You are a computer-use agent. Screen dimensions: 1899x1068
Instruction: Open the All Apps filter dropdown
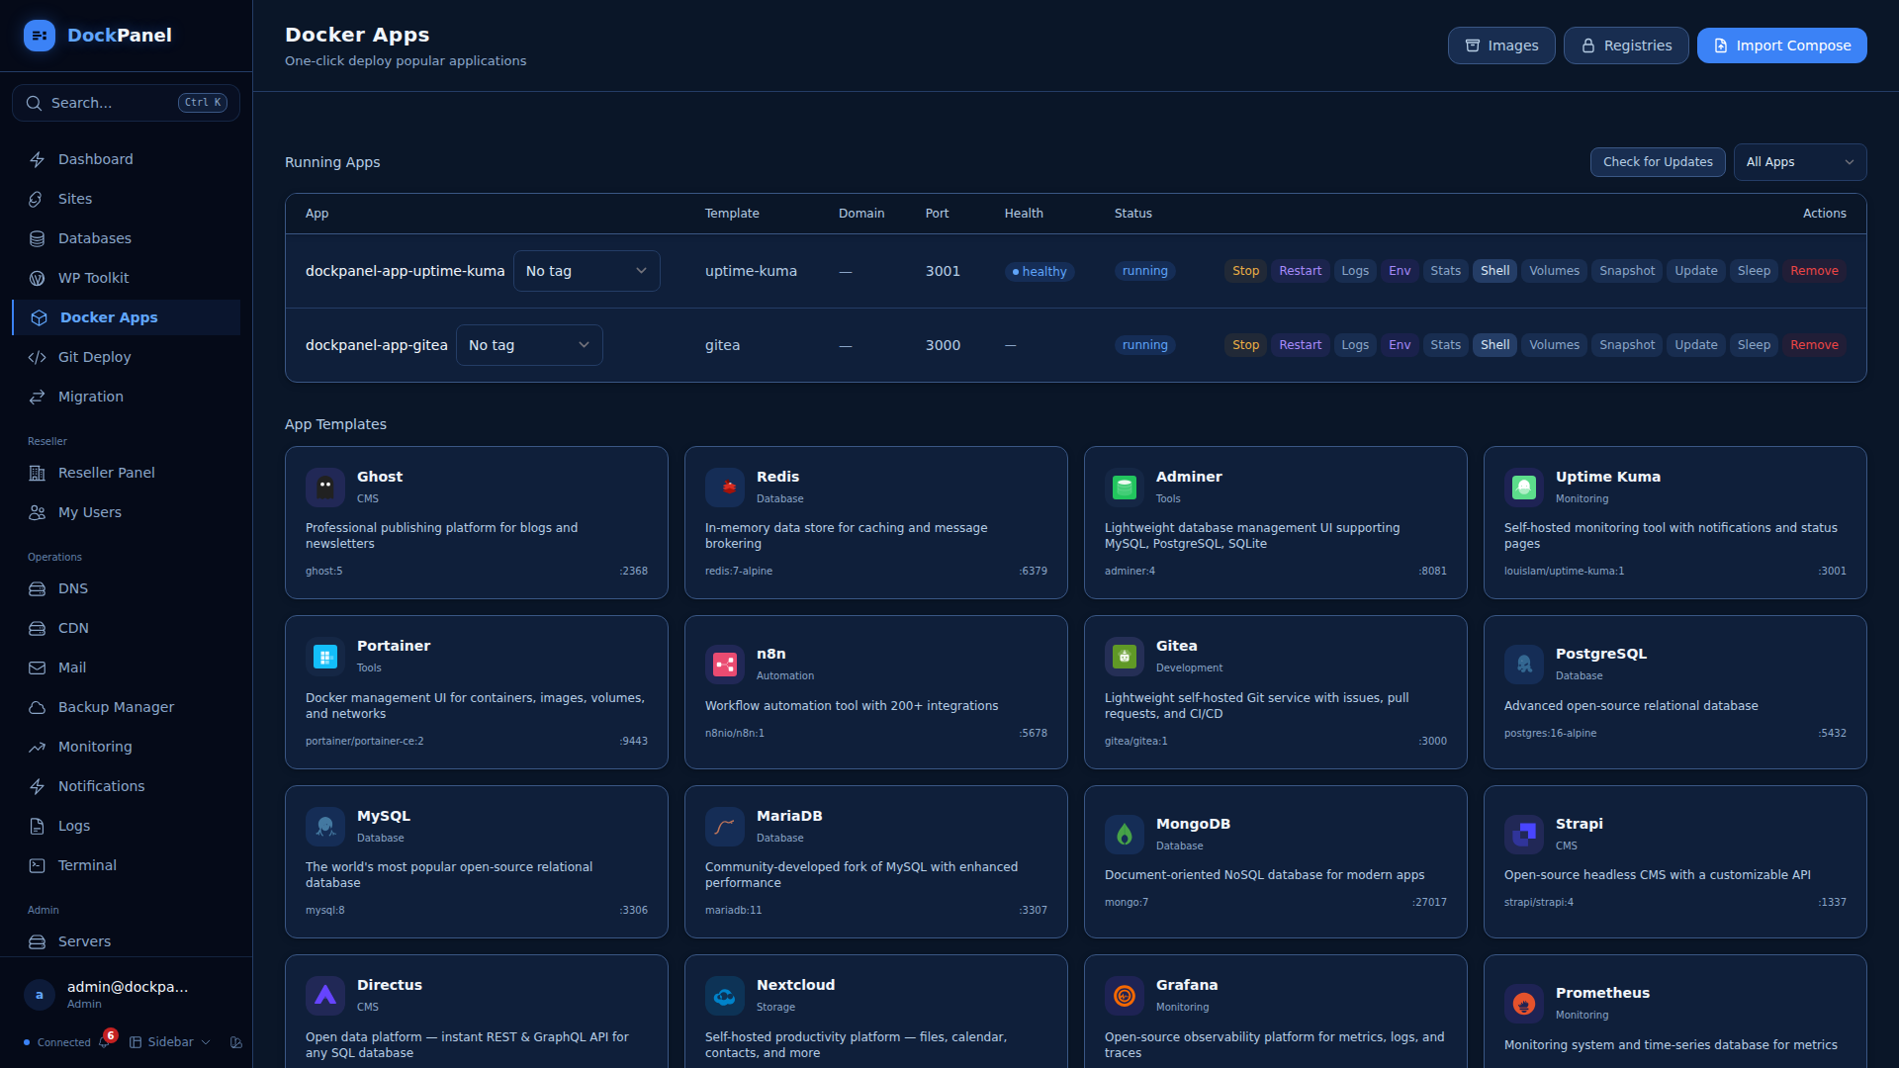pos(1800,162)
